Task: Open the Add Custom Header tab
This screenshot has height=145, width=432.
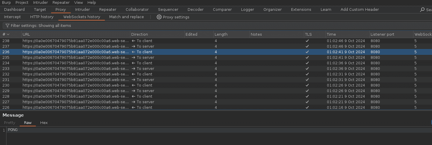Action: point(359,10)
